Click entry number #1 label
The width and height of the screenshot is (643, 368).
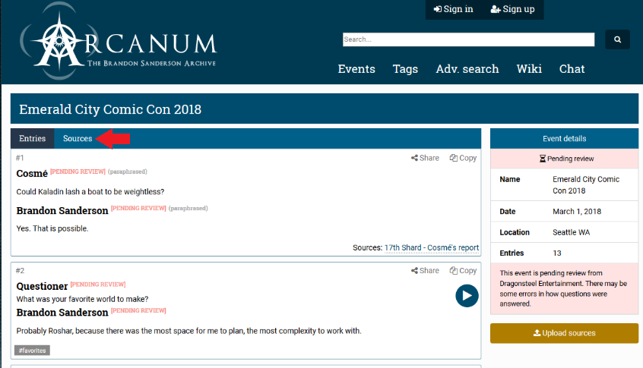pyautogui.click(x=20, y=158)
